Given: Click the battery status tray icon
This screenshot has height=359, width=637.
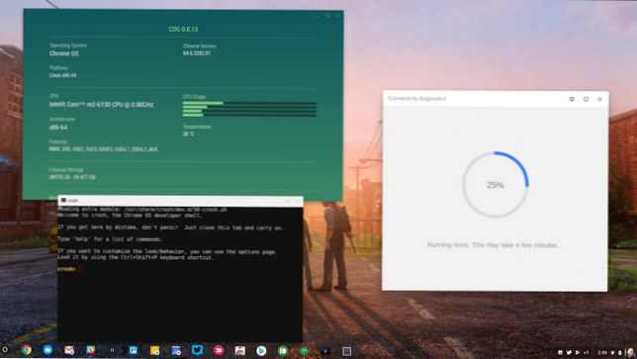Looking at the screenshot, I should click(620, 352).
